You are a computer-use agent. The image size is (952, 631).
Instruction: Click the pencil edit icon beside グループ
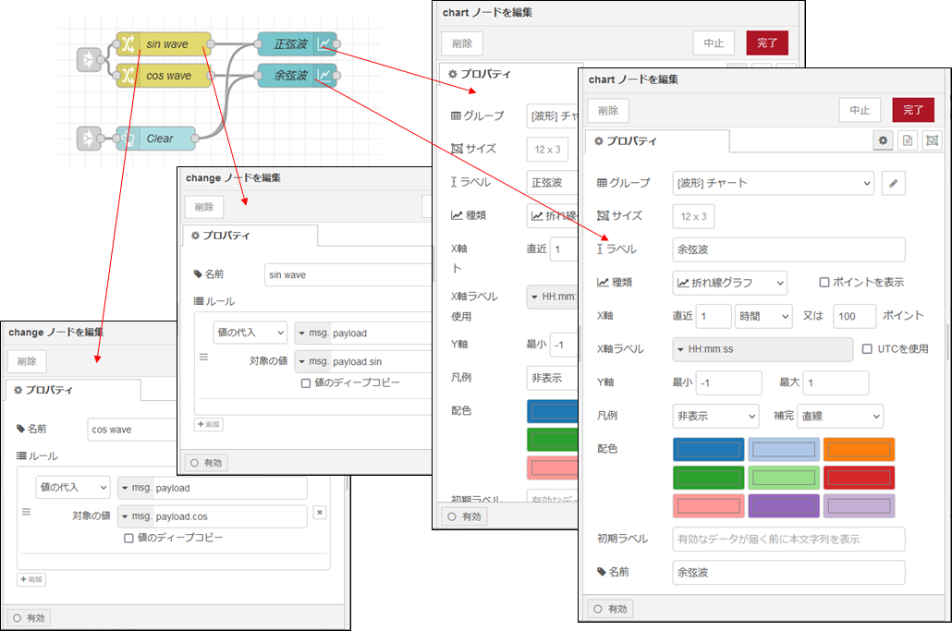pos(893,183)
